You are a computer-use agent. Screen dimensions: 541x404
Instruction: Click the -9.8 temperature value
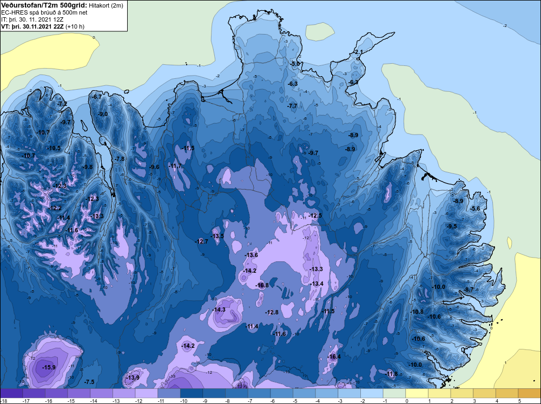tap(88, 167)
